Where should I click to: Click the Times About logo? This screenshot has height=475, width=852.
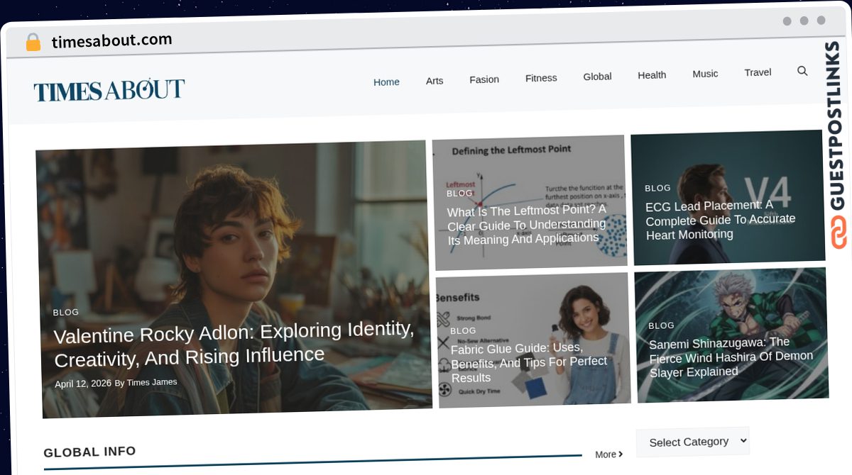tap(109, 90)
